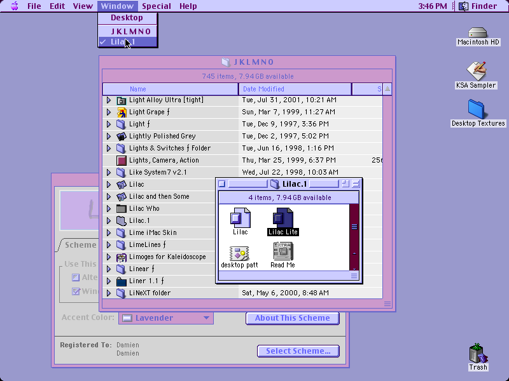This screenshot has width=509, height=381.
Task: Select the checked Lilac.1 Window menu item
Action: [128, 42]
